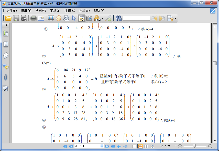
Task: Toggle the blue expand-window icon top right
Action: pos(213,11)
